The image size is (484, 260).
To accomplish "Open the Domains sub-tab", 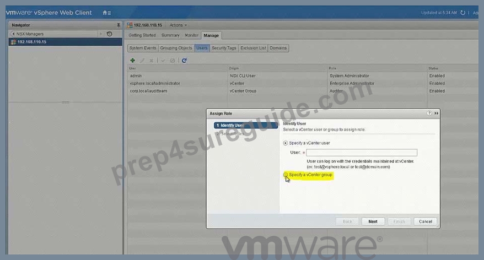I will pyautogui.click(x=278, y=48).
